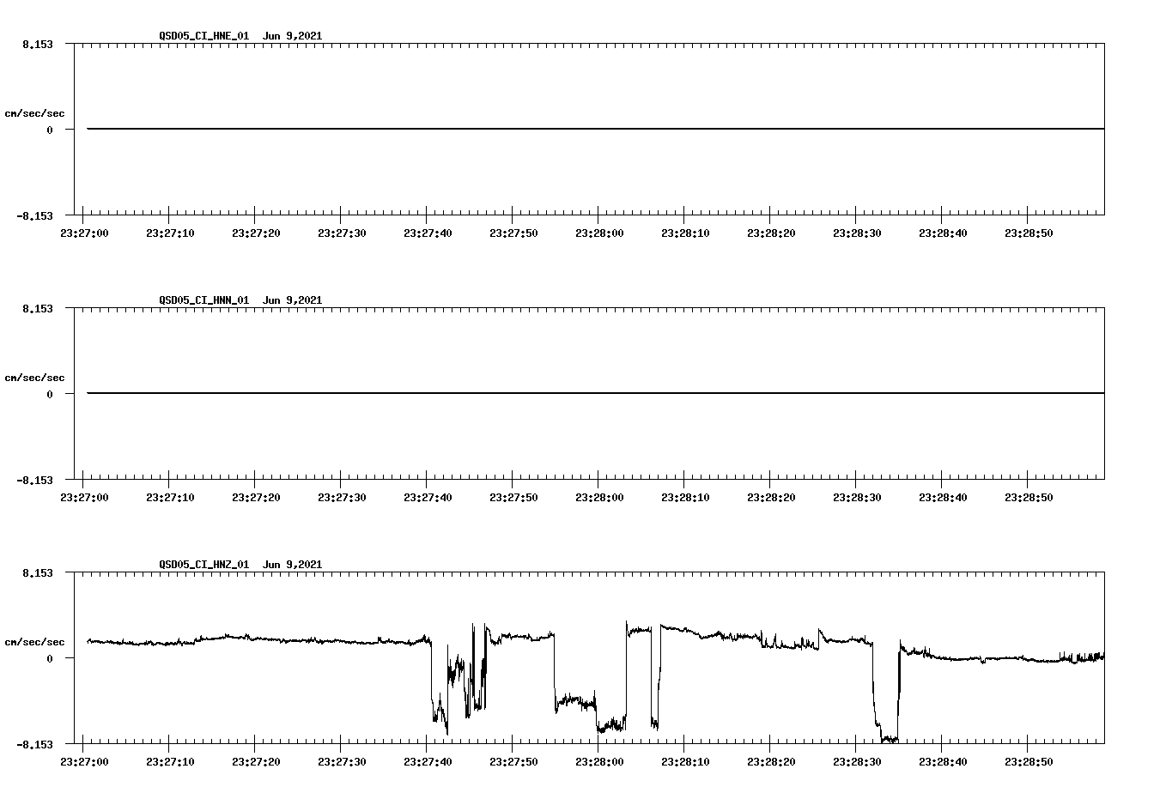Image resolution: width=1166 pixels, height=793 pixels.
Task: Click the -8.153 lower limit on the HNN plot
Action: pyautogui.click(x=34, y=480)
